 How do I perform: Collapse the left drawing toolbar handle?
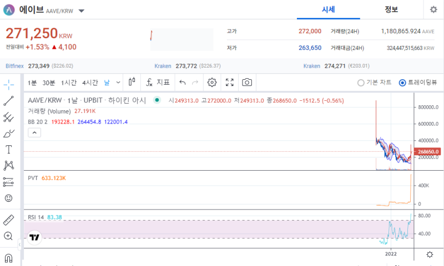tap(19, 245)
